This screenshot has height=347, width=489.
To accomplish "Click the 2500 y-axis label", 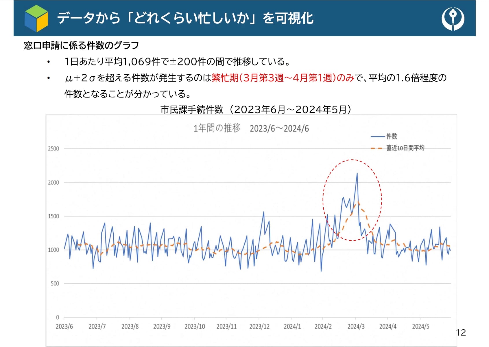I will pos(53,149).
